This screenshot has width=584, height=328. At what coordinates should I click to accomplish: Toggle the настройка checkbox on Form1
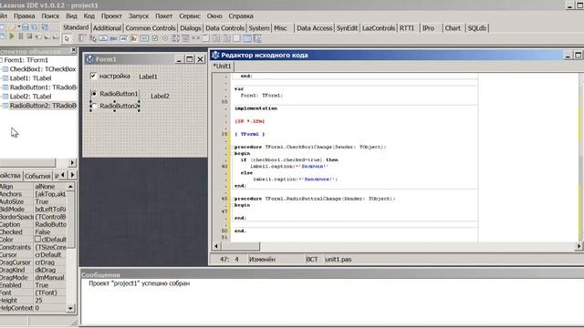(x=93, y=76)
